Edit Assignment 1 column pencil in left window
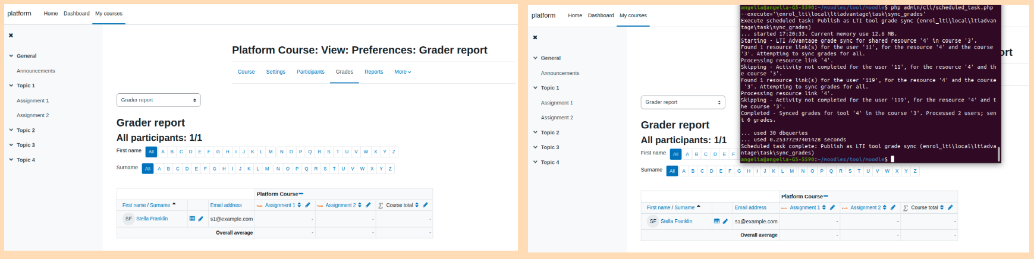Image resolution: width=1034 pixels, height=259 pixels. tap(307, 205)
